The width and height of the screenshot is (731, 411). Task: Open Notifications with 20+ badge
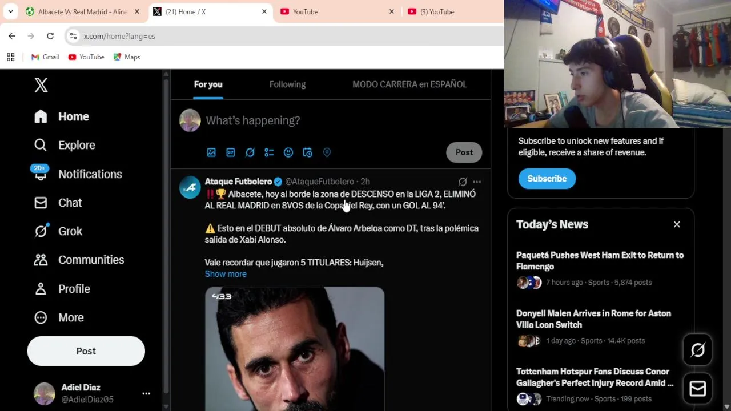(x=78, y=174)
